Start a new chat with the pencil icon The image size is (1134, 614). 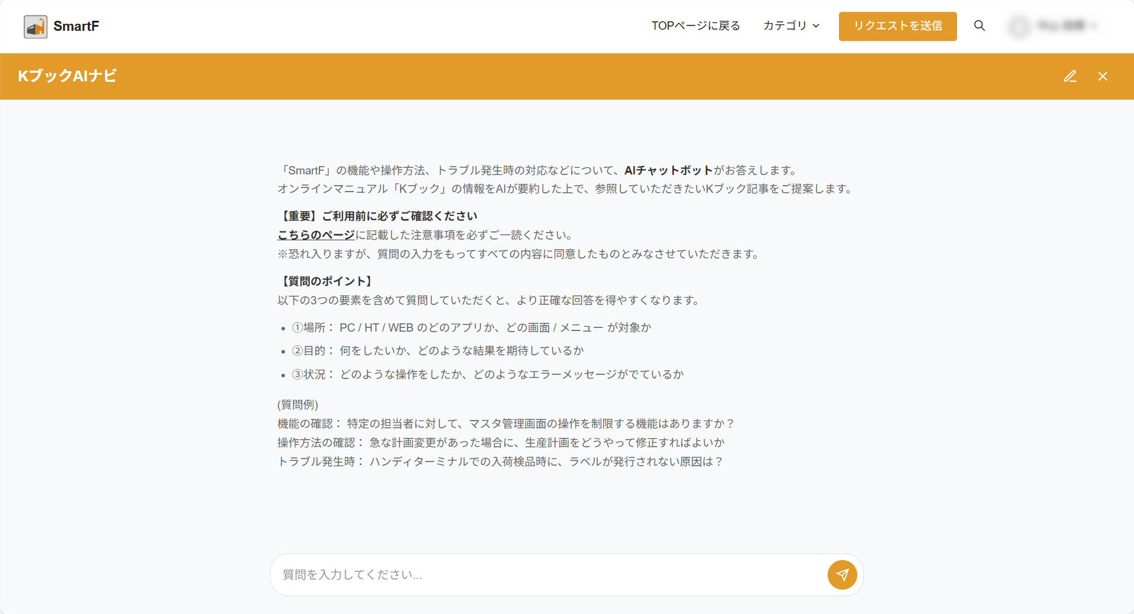1070,77
